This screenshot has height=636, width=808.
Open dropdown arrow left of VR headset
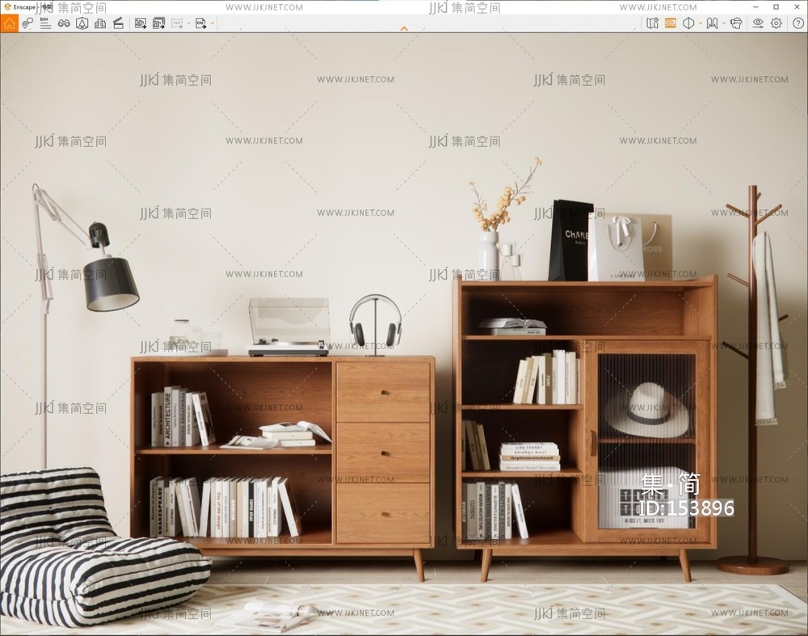(x=723, y=23)
